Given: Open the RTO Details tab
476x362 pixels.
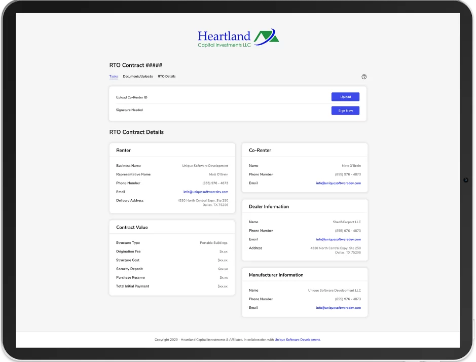Looking at the screenshot, I should click(167, 77).
